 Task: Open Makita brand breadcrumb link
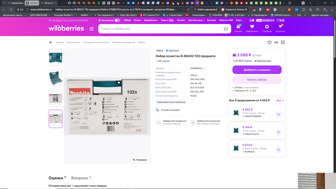coord(141,43)
